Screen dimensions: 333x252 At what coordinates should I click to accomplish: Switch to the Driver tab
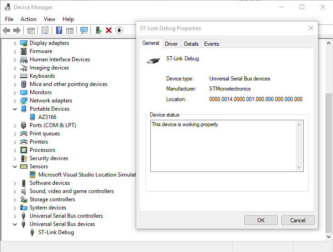pyautogui.click(x=171, y=44)
